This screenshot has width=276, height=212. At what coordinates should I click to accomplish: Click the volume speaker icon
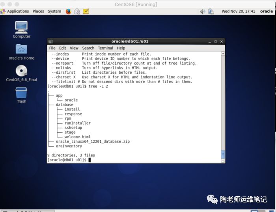click(x=203, y=11)
